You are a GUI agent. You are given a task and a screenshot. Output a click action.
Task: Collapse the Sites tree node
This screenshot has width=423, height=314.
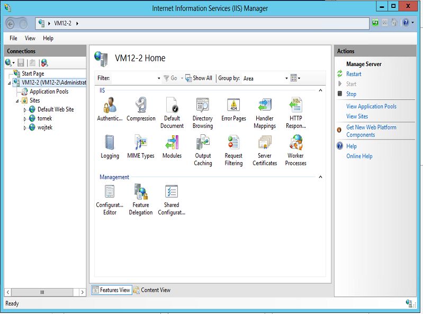point(17,101)
